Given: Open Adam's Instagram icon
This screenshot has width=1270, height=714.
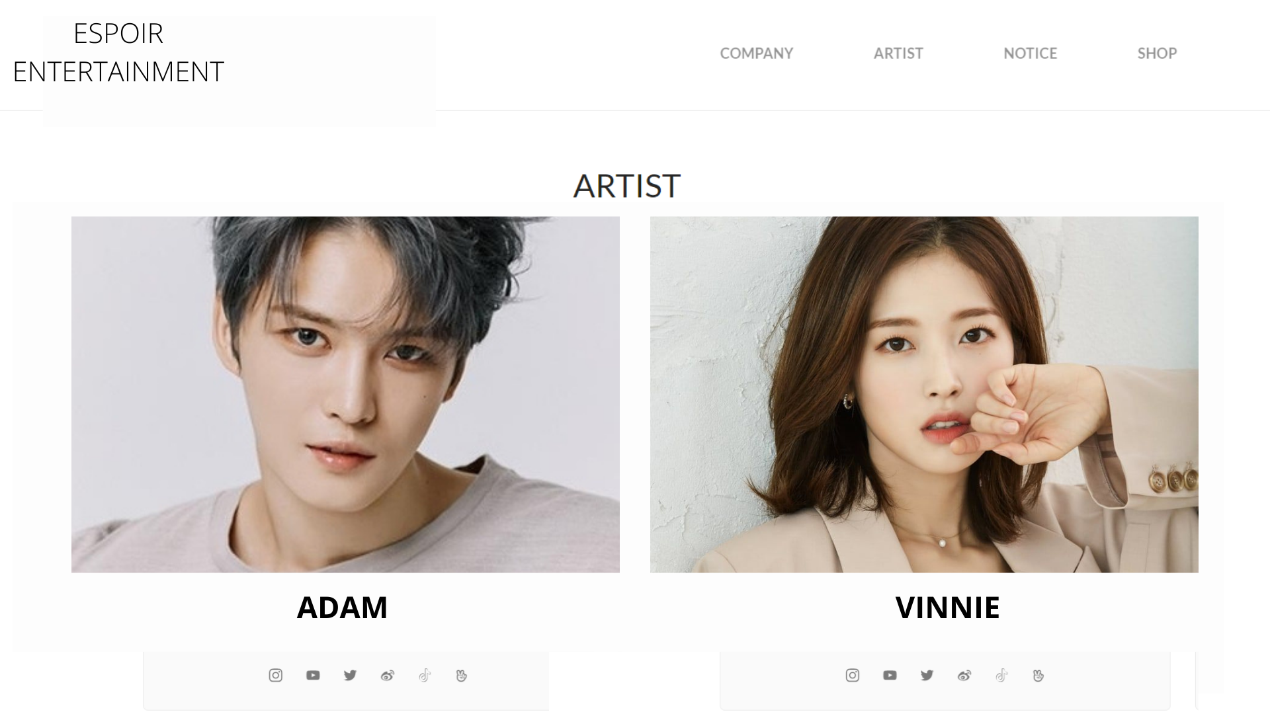Looking at the screenshot, I should click(276, 675).
